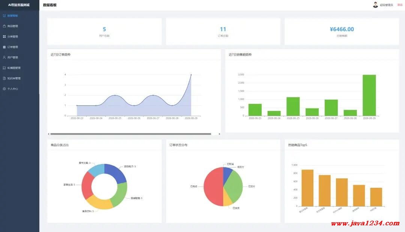Click the red 已完成 slice of pie chart
The height and width of the screenshot is (232, 405).
coord(213,187)
